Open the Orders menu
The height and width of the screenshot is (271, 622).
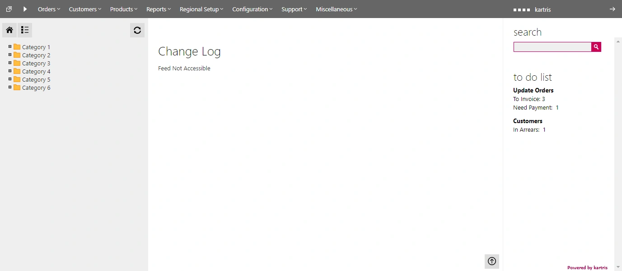click(x=49, y=9)
